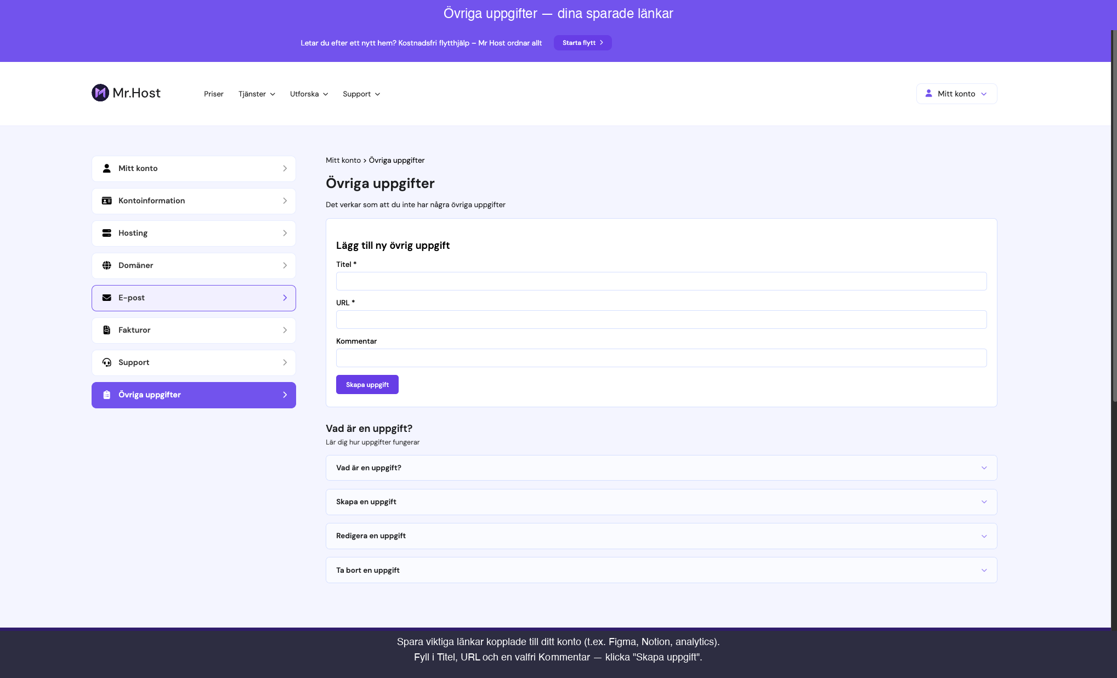The width and height of the screenshot is (1117, 678).
Task: Click the headset icon beside Support in sidebar
Action: [107, 362]
